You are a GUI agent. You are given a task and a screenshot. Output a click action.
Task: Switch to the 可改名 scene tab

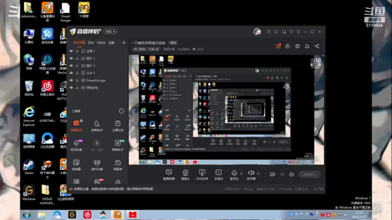click(101, 43)
